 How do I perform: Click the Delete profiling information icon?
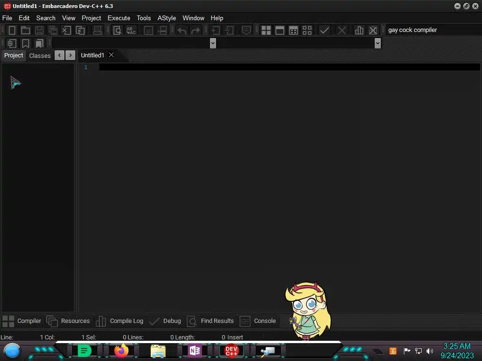click(373, 30)
